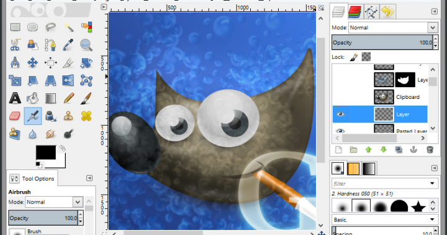Create a new layer button
The image size is (447, 235).
pyautogui.click(x=338, y=150)
